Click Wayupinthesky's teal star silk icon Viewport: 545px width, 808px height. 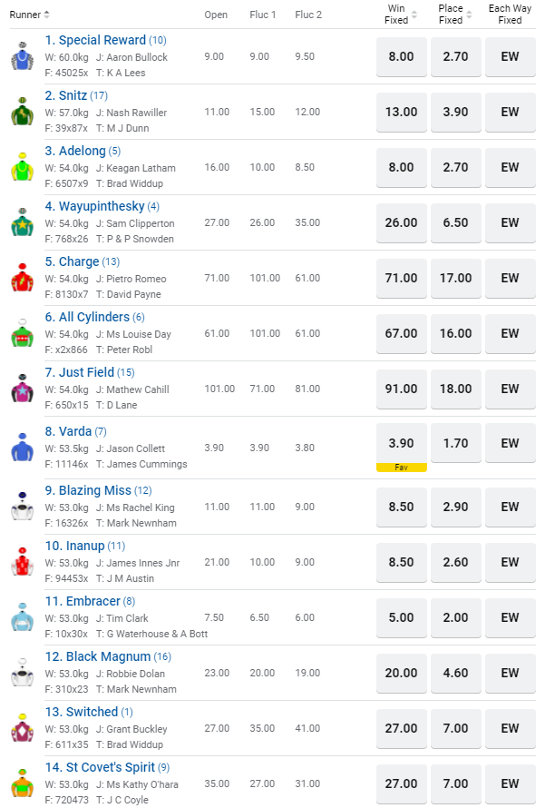(22, 222)
